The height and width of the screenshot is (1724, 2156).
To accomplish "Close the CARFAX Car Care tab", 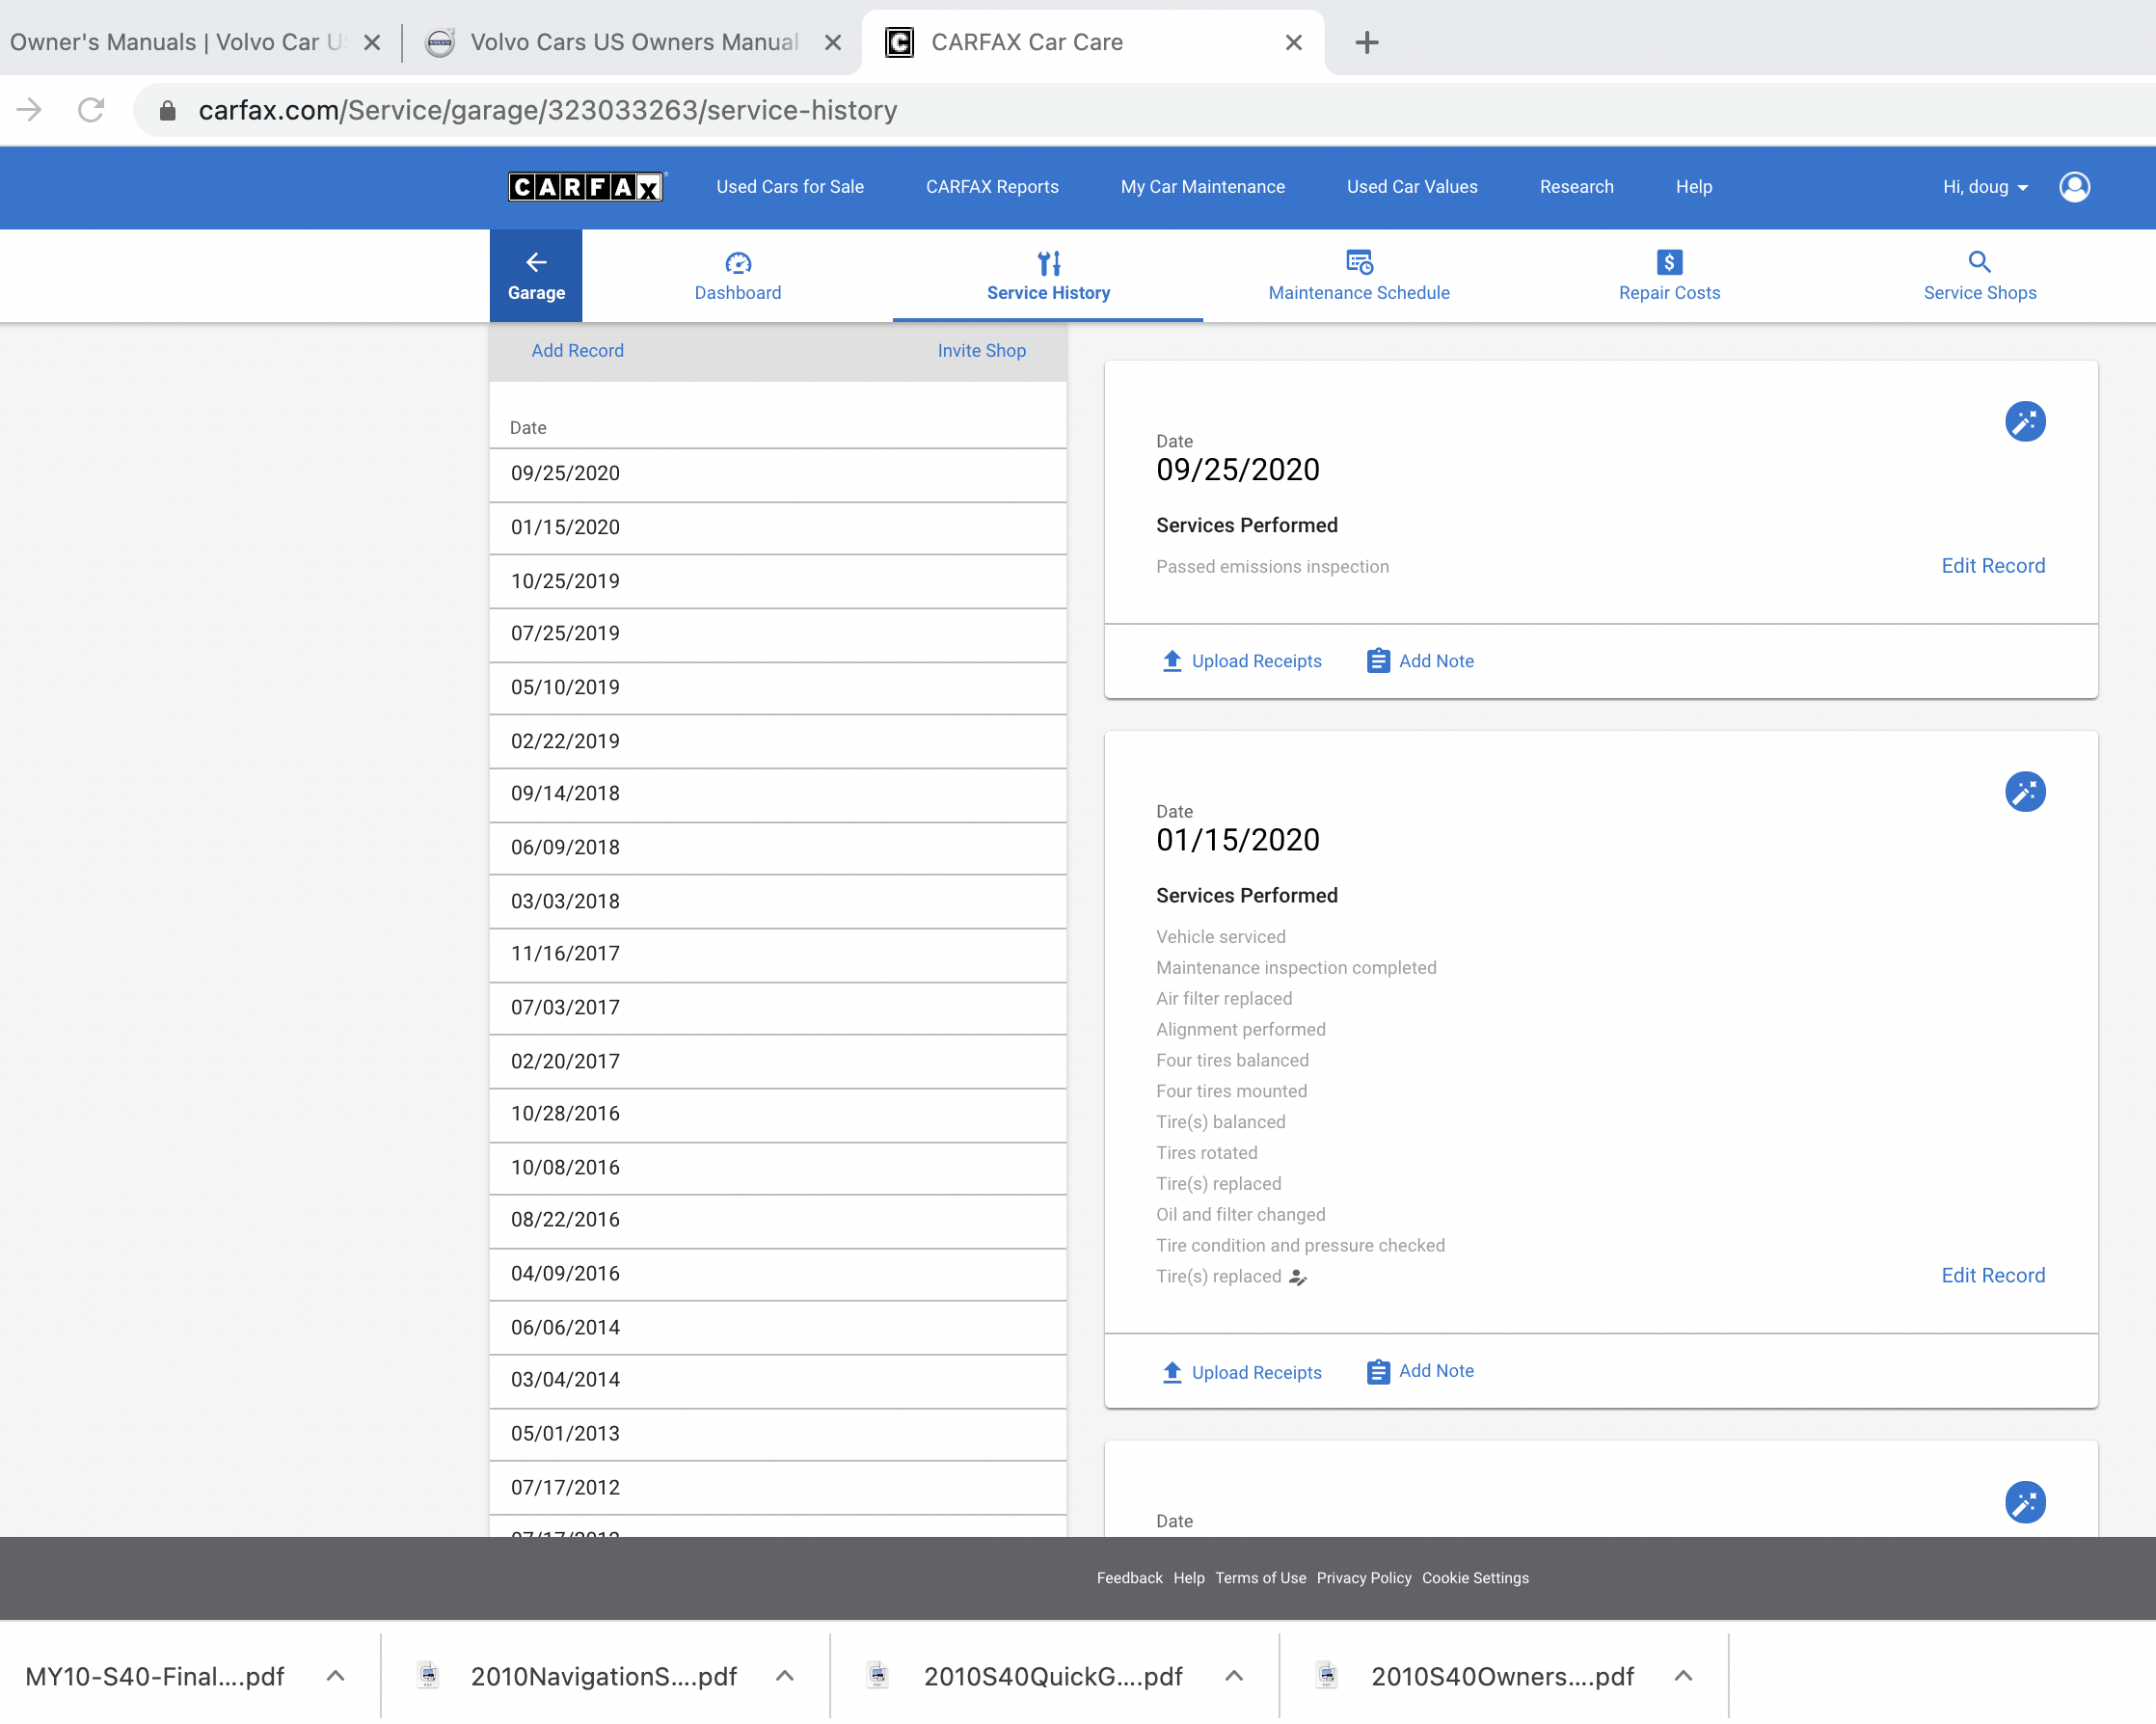I will point(1293,42).
